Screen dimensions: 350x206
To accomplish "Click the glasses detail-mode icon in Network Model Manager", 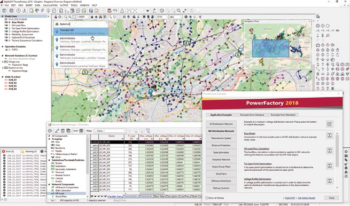I will click(76, 131).
